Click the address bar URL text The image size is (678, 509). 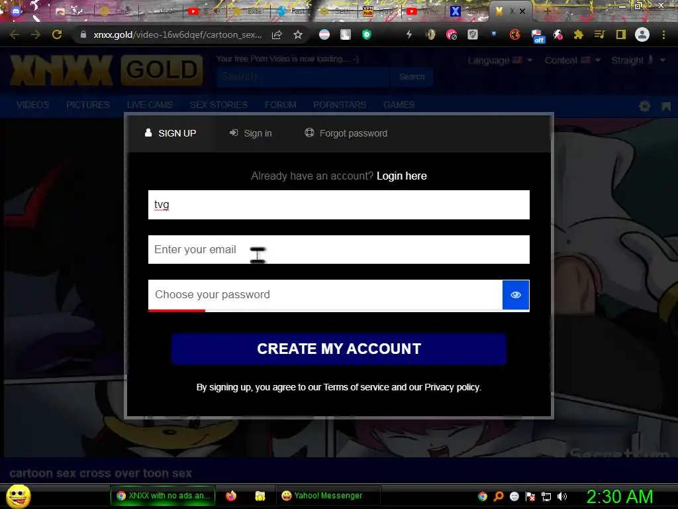click(177, 34)
